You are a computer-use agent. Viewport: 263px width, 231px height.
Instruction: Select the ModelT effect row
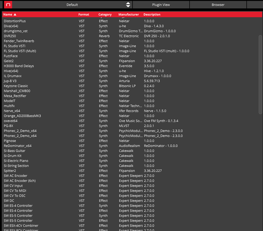click(132, 101)
